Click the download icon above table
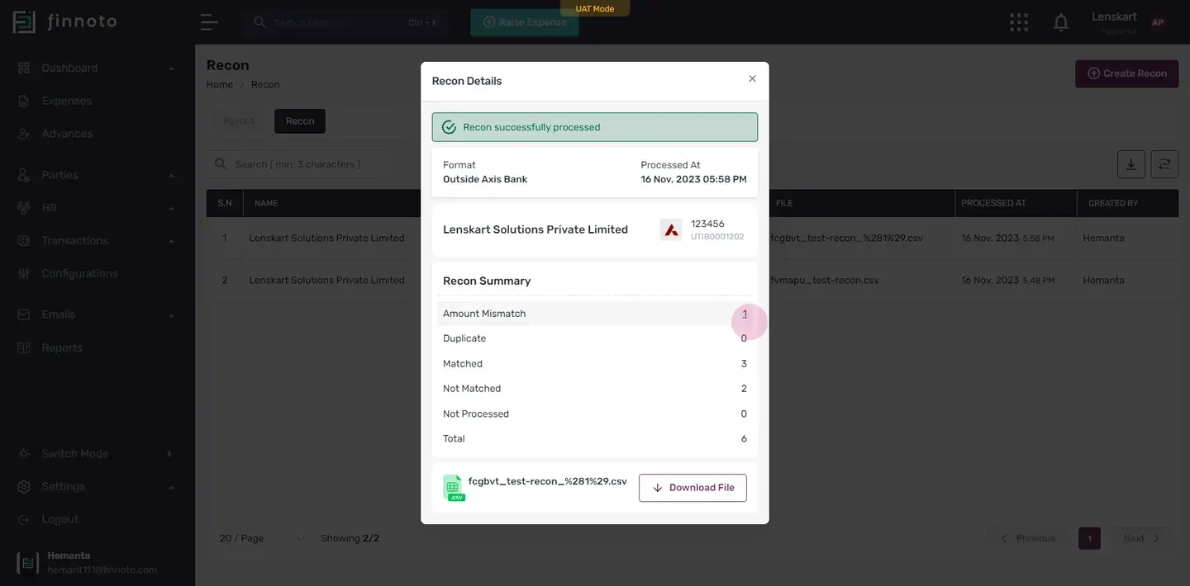Image resolution: width=1190 pixels, height=586 pixels. [1131, 164]
